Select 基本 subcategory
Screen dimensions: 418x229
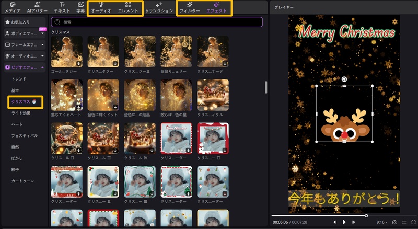[x=15, y=90]
